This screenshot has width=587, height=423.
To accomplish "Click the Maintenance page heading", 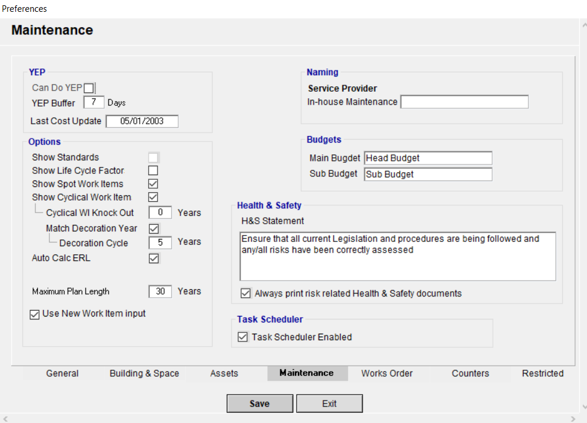I will (x=52, y=30).
